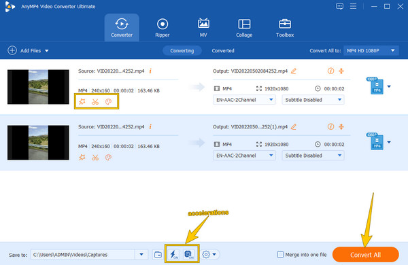Open second row's EN-AAC-2Channel audio dropdown

(244, 156)
